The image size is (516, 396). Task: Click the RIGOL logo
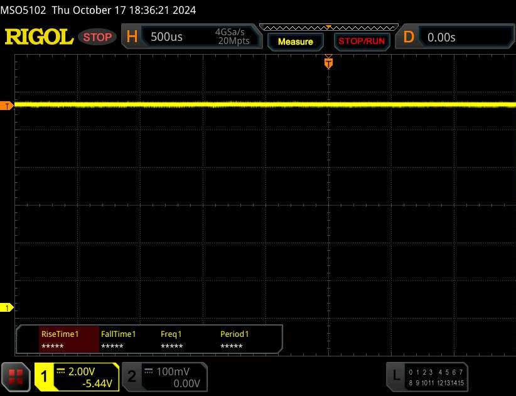coord(39,36)
